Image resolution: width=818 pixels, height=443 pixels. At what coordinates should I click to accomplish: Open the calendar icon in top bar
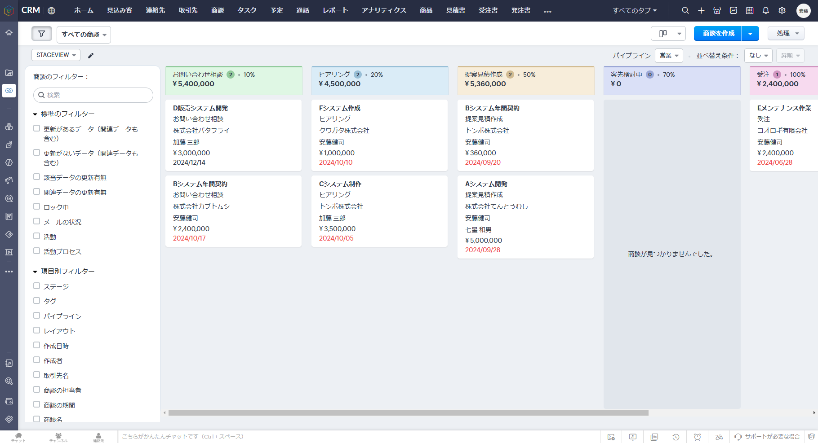coord(750,10)
